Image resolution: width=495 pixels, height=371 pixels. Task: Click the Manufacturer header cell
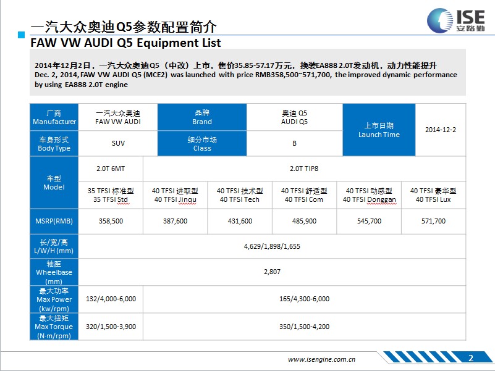point(54,117)
